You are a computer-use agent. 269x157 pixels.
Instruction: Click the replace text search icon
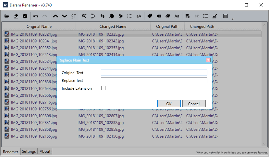84,16
